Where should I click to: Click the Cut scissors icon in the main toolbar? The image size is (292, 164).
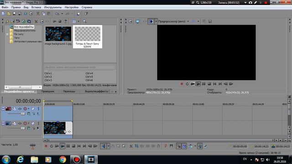(38, 14)
